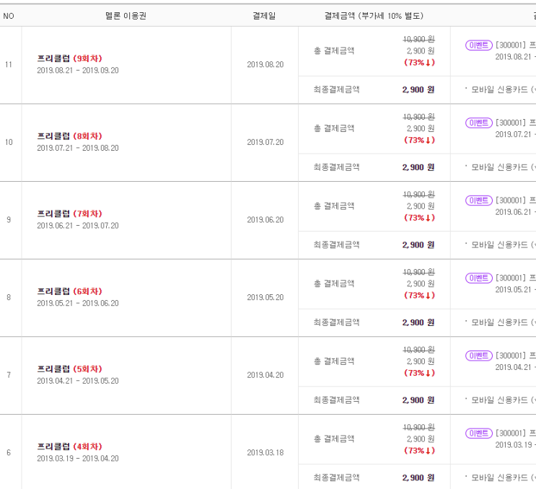Screen dimensions: 536x489
Task: Click the payment date 2019.08.20
Action: (x=265, y=65)
